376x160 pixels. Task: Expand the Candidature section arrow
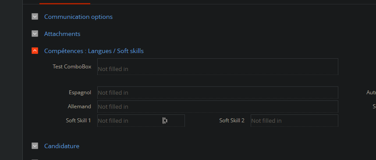coord(35,146)
